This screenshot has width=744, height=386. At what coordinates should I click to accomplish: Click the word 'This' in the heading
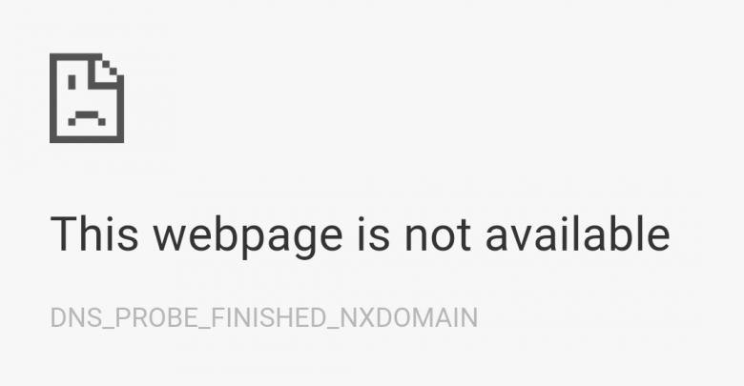pos(93,234)
